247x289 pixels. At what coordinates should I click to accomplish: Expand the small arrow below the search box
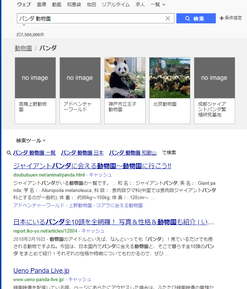click(24, 25)
